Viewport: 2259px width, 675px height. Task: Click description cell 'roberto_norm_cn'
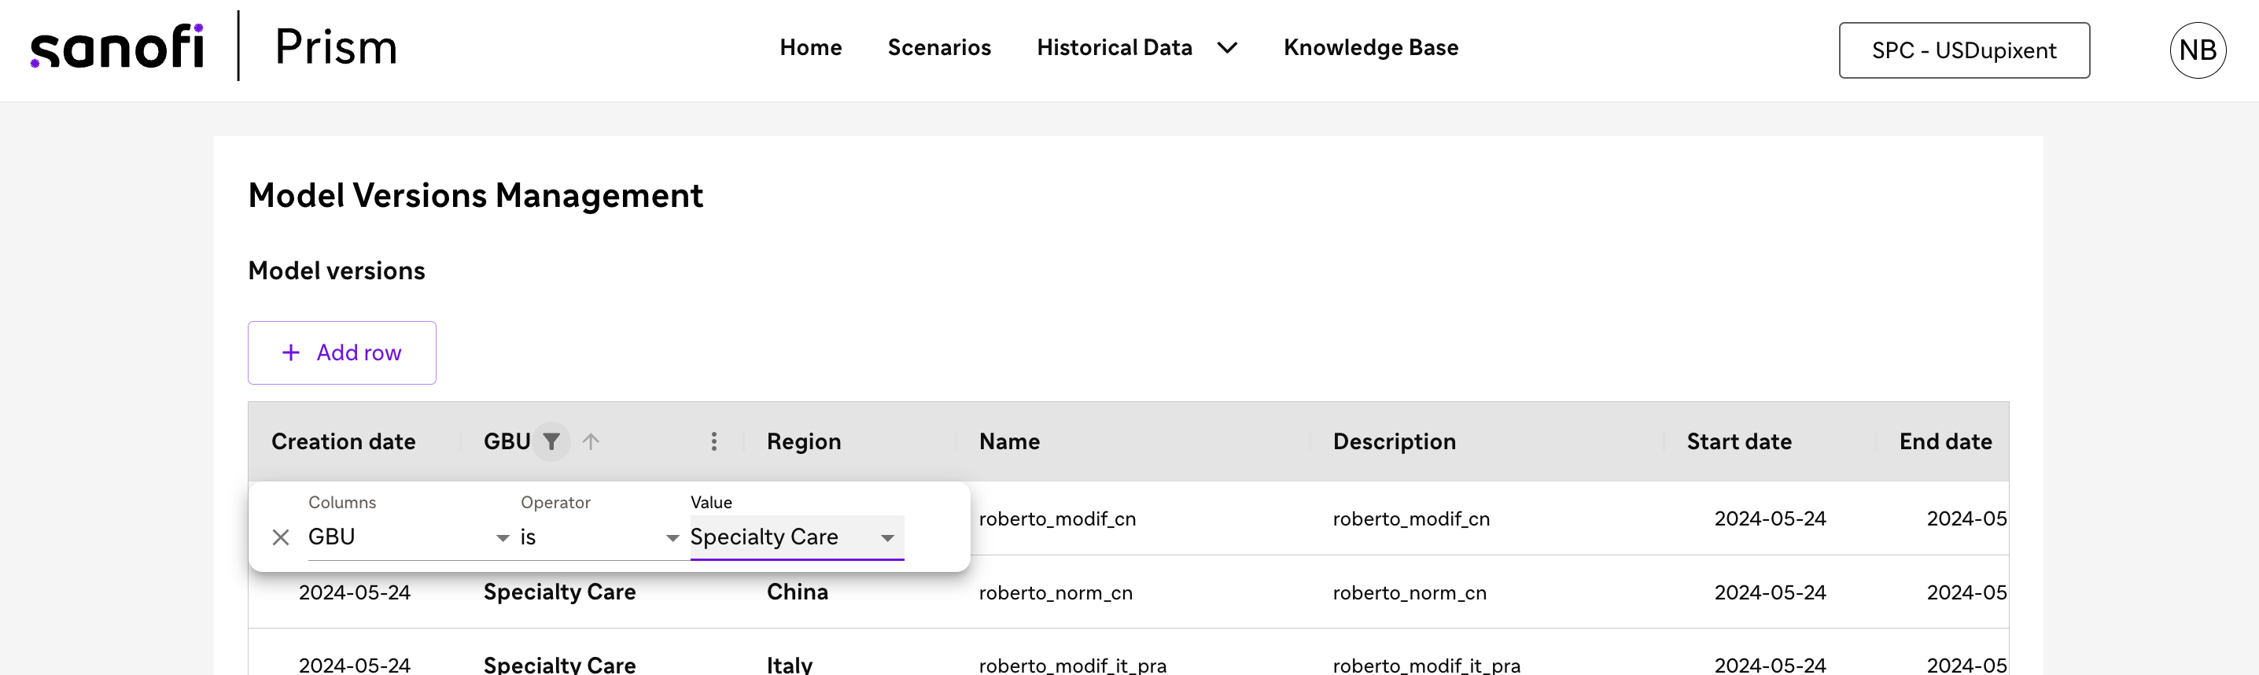(x=1410, y=592)
